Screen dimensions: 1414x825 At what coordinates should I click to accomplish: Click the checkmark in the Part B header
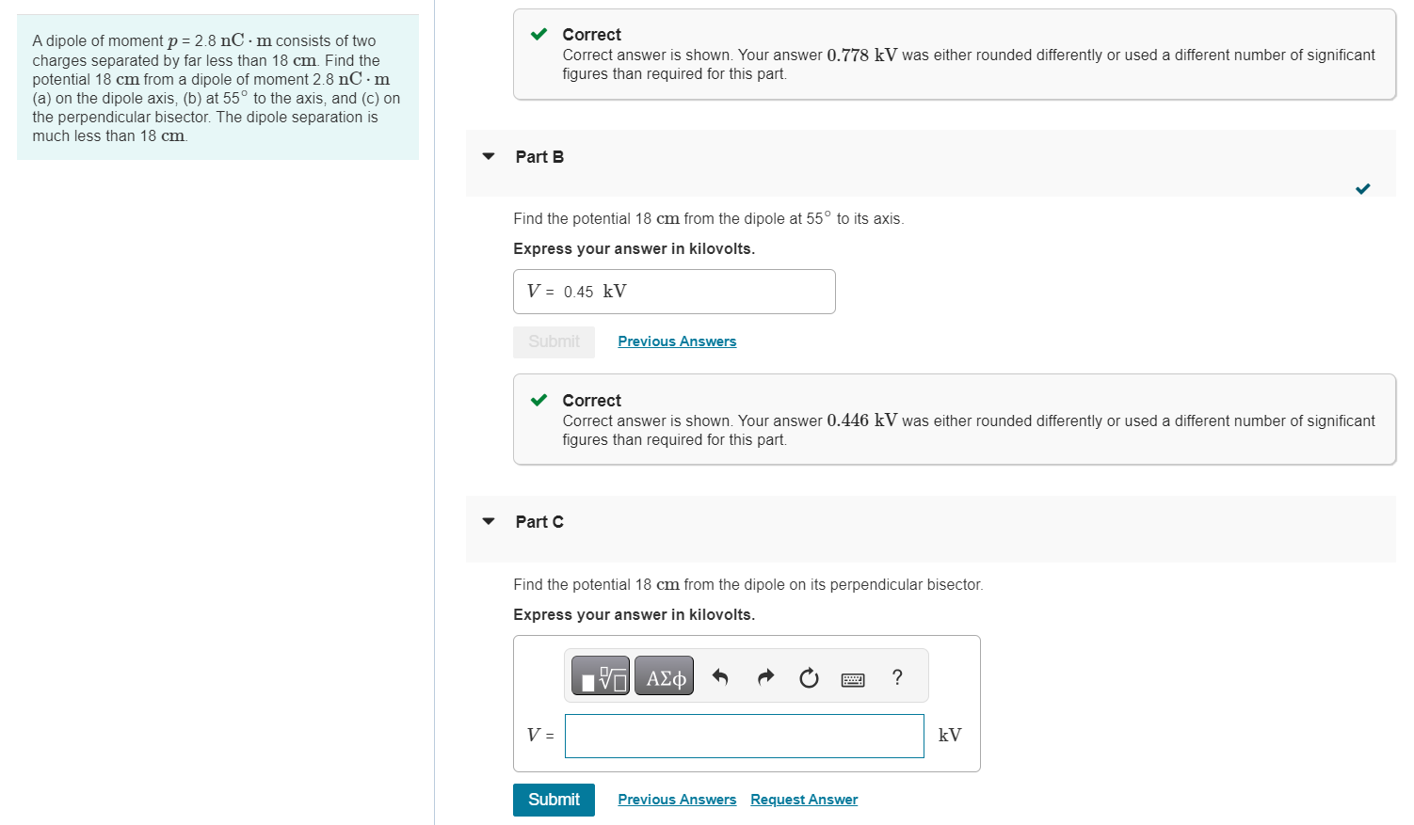[1362, 188]
